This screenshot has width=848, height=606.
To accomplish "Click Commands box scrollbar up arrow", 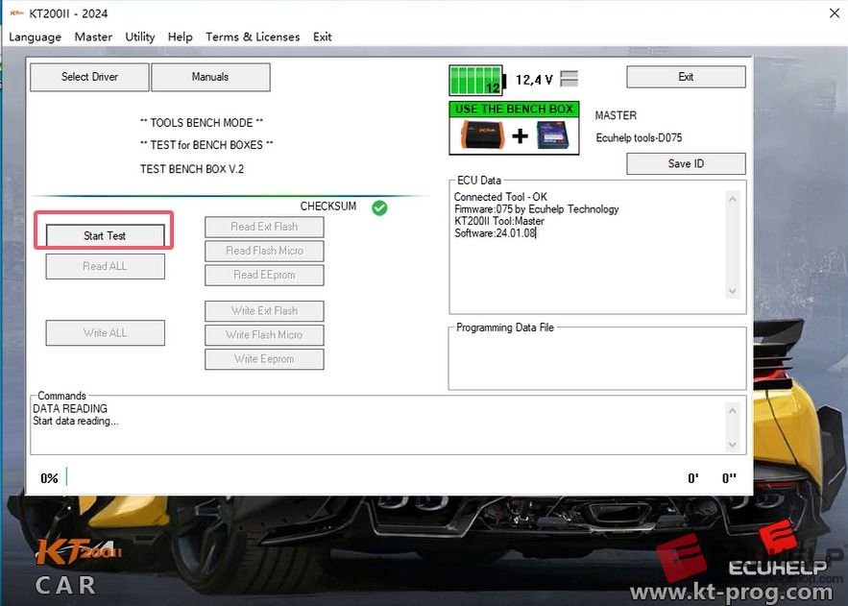I will pyautogui.click(x=732, y=411).
